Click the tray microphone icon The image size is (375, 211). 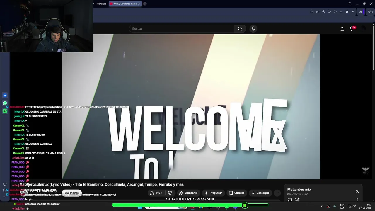point(335,206)
